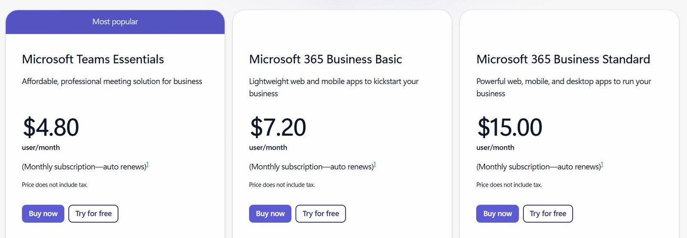Try Microsoft 365 Business Standard for free
The height and width of the screenshot is (238, 687).
click(x=548, y=214)
